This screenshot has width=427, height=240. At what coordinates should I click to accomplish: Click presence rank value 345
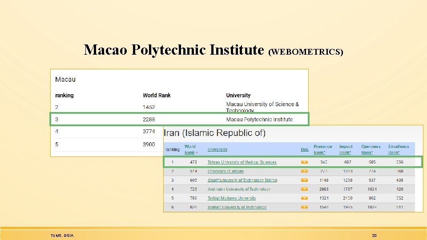point(324,162)
